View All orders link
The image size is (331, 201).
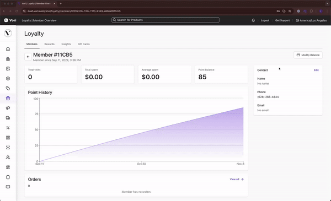coord(237,180)
